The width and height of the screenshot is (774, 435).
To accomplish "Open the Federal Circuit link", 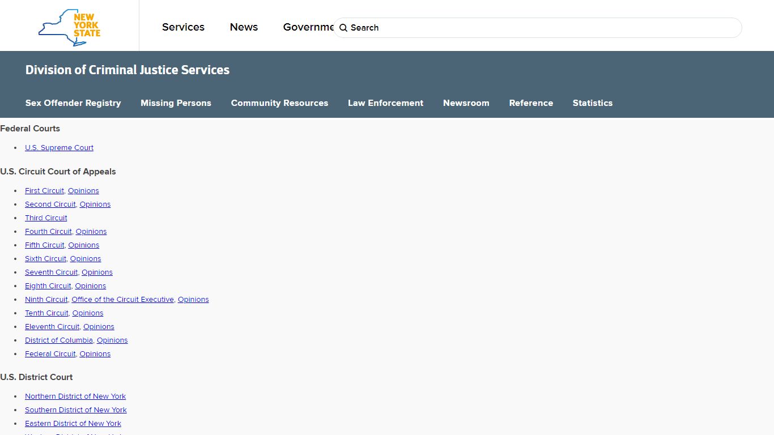I will click(x=50, y=354).
